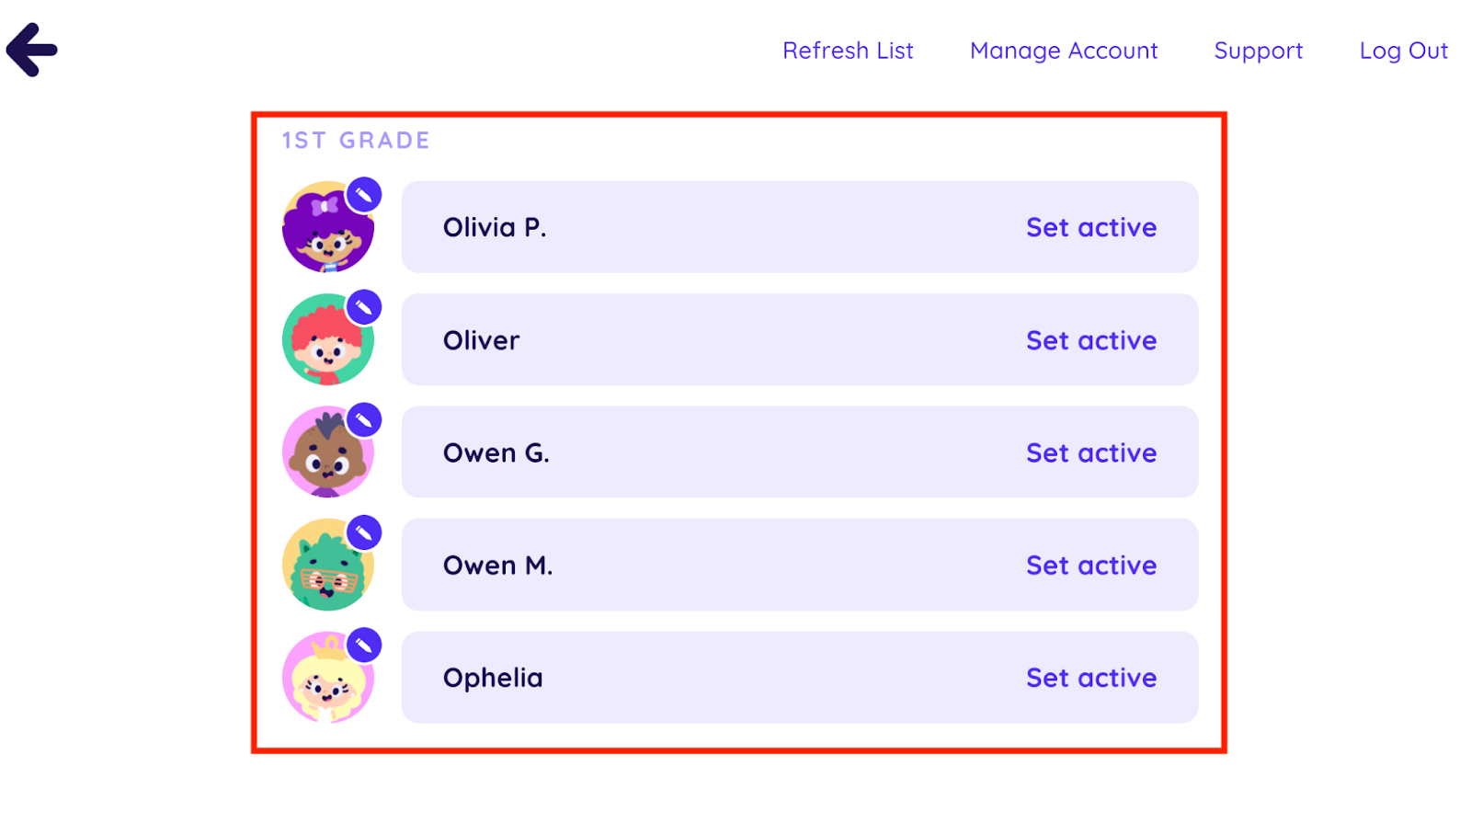Click edit pencil on Owen M.'s avatar
The width and height of the screenshot is (1471, 823).
click(x=364, y=532)
